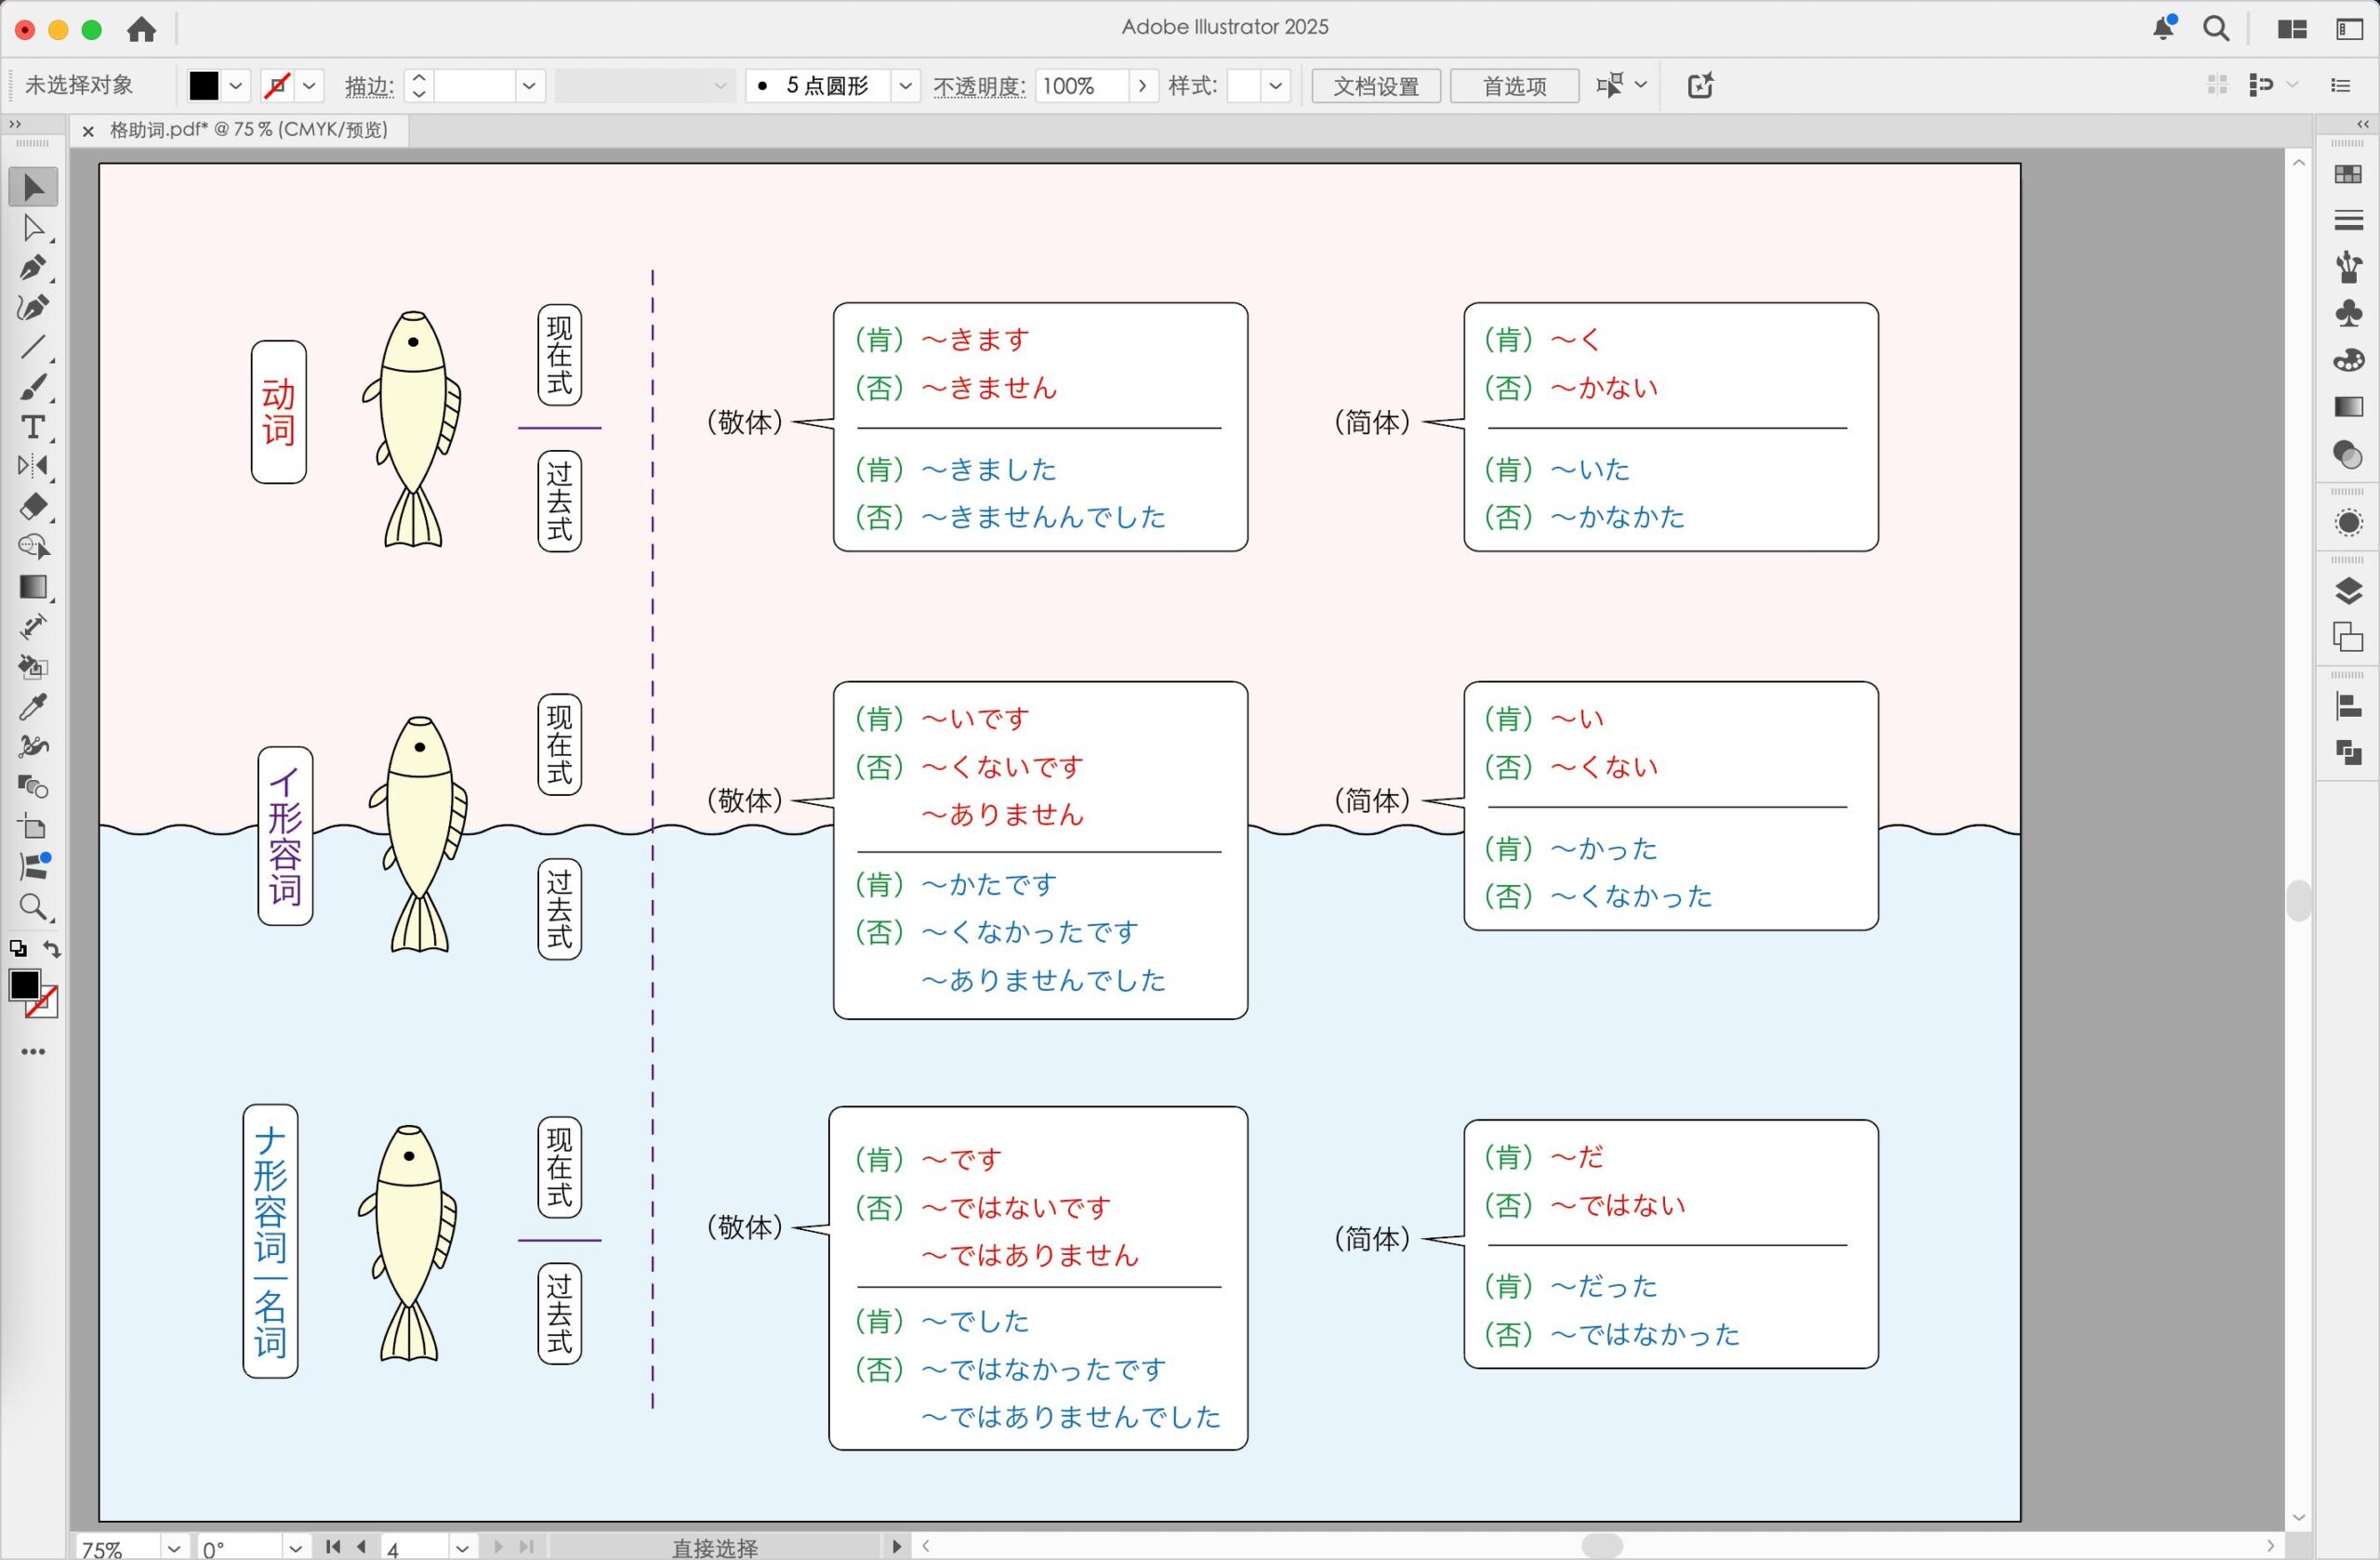2380x1560 pixels.
Task: Select the 格助词.pdf document tab
Action: point(248,130)
